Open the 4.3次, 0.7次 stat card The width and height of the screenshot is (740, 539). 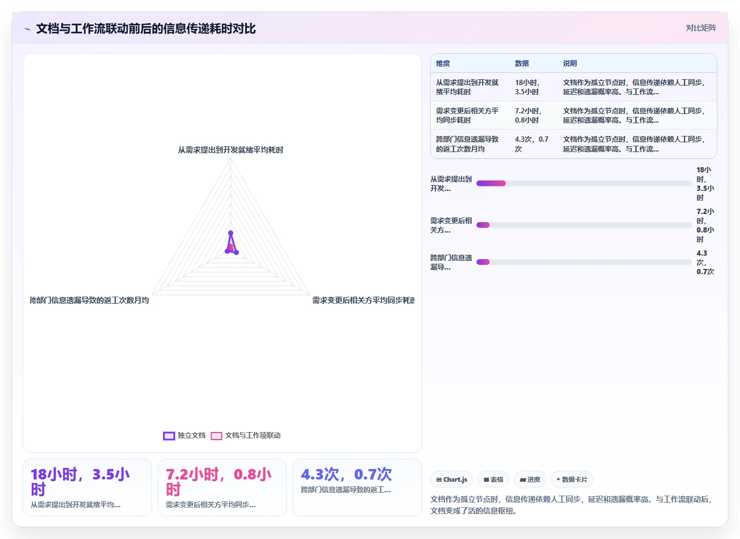[x=357, y=488]
